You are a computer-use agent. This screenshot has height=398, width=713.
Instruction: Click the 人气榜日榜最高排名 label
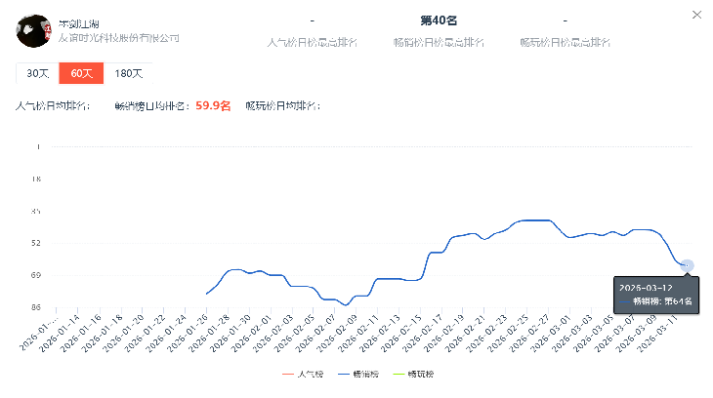pos(311,42)
